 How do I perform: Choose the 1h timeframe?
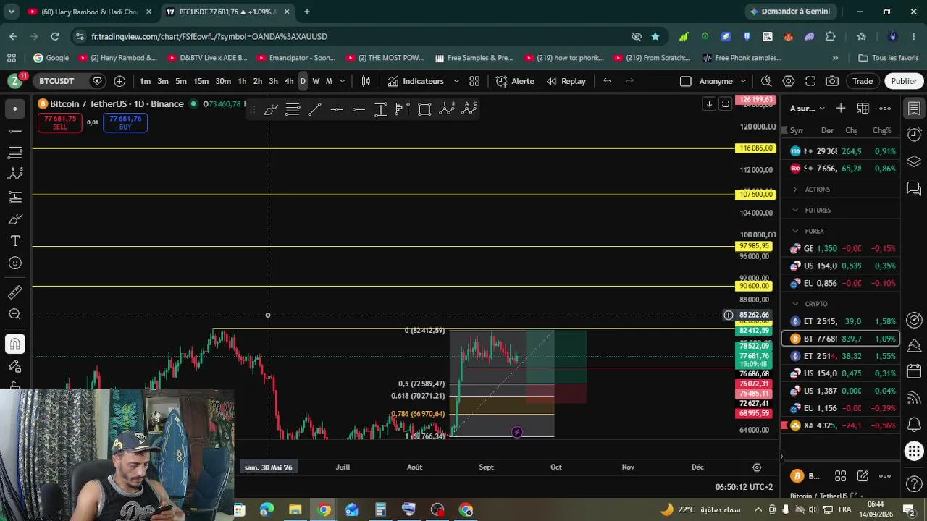pos(242,81)
